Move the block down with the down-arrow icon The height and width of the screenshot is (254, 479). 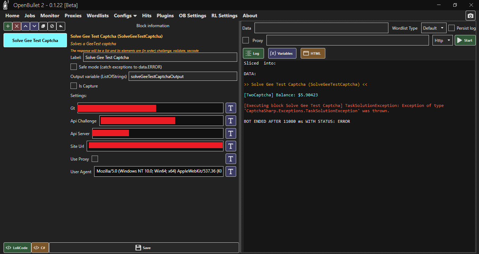tap(34, 26)
